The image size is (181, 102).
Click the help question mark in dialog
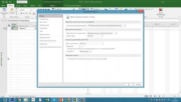tap(137, 11)
